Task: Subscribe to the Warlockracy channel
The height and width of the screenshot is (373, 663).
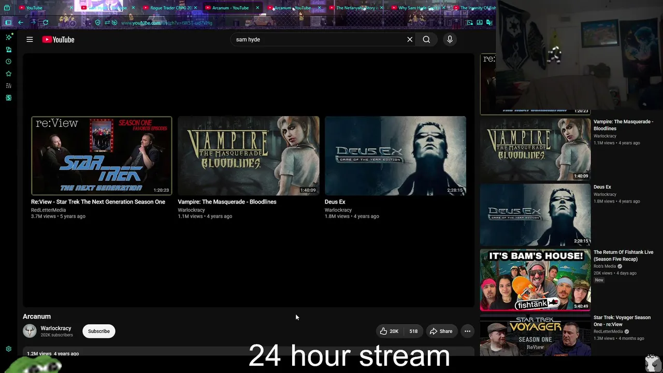Action: [99, 331]
